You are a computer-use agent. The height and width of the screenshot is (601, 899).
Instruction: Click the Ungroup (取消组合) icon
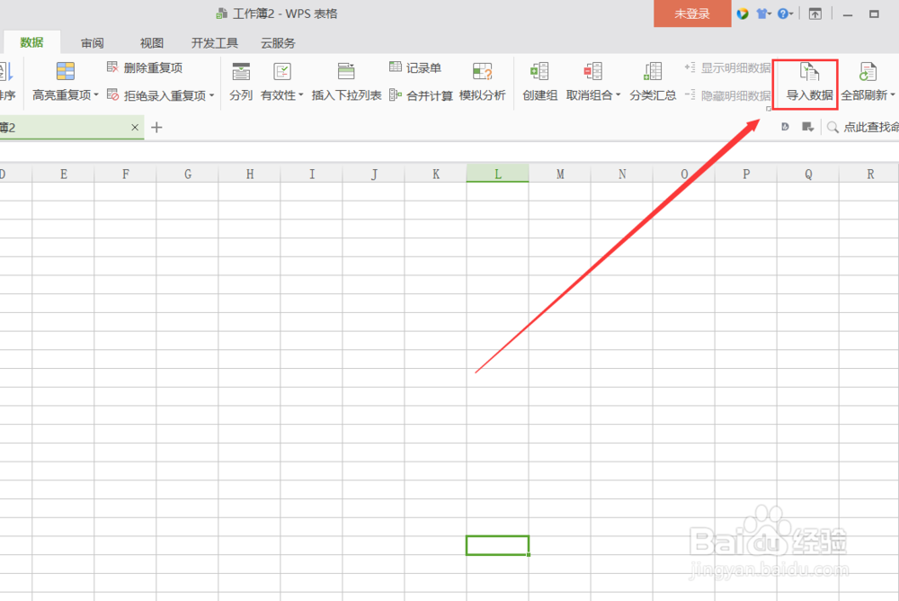pyautogui.click(x=592, y=72)
